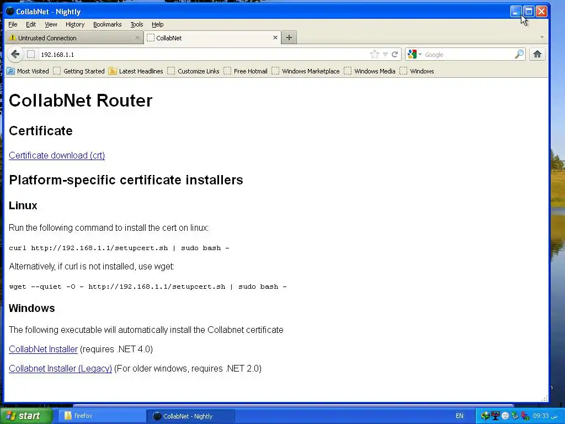Click the CollabNet Router heading
This screenshot has height=424, width=565.
point(81,100)
